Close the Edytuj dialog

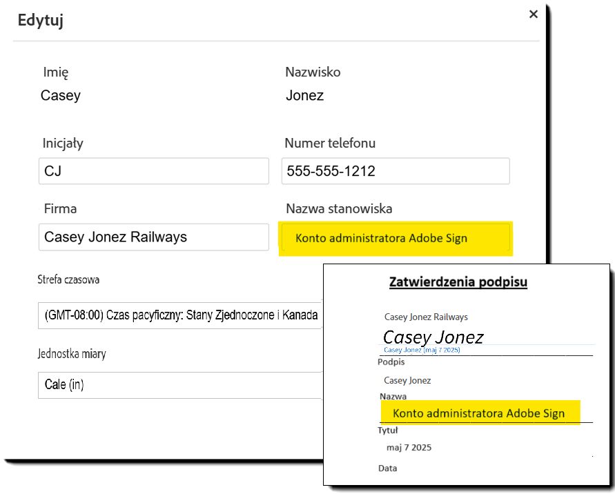coord(533,14)
